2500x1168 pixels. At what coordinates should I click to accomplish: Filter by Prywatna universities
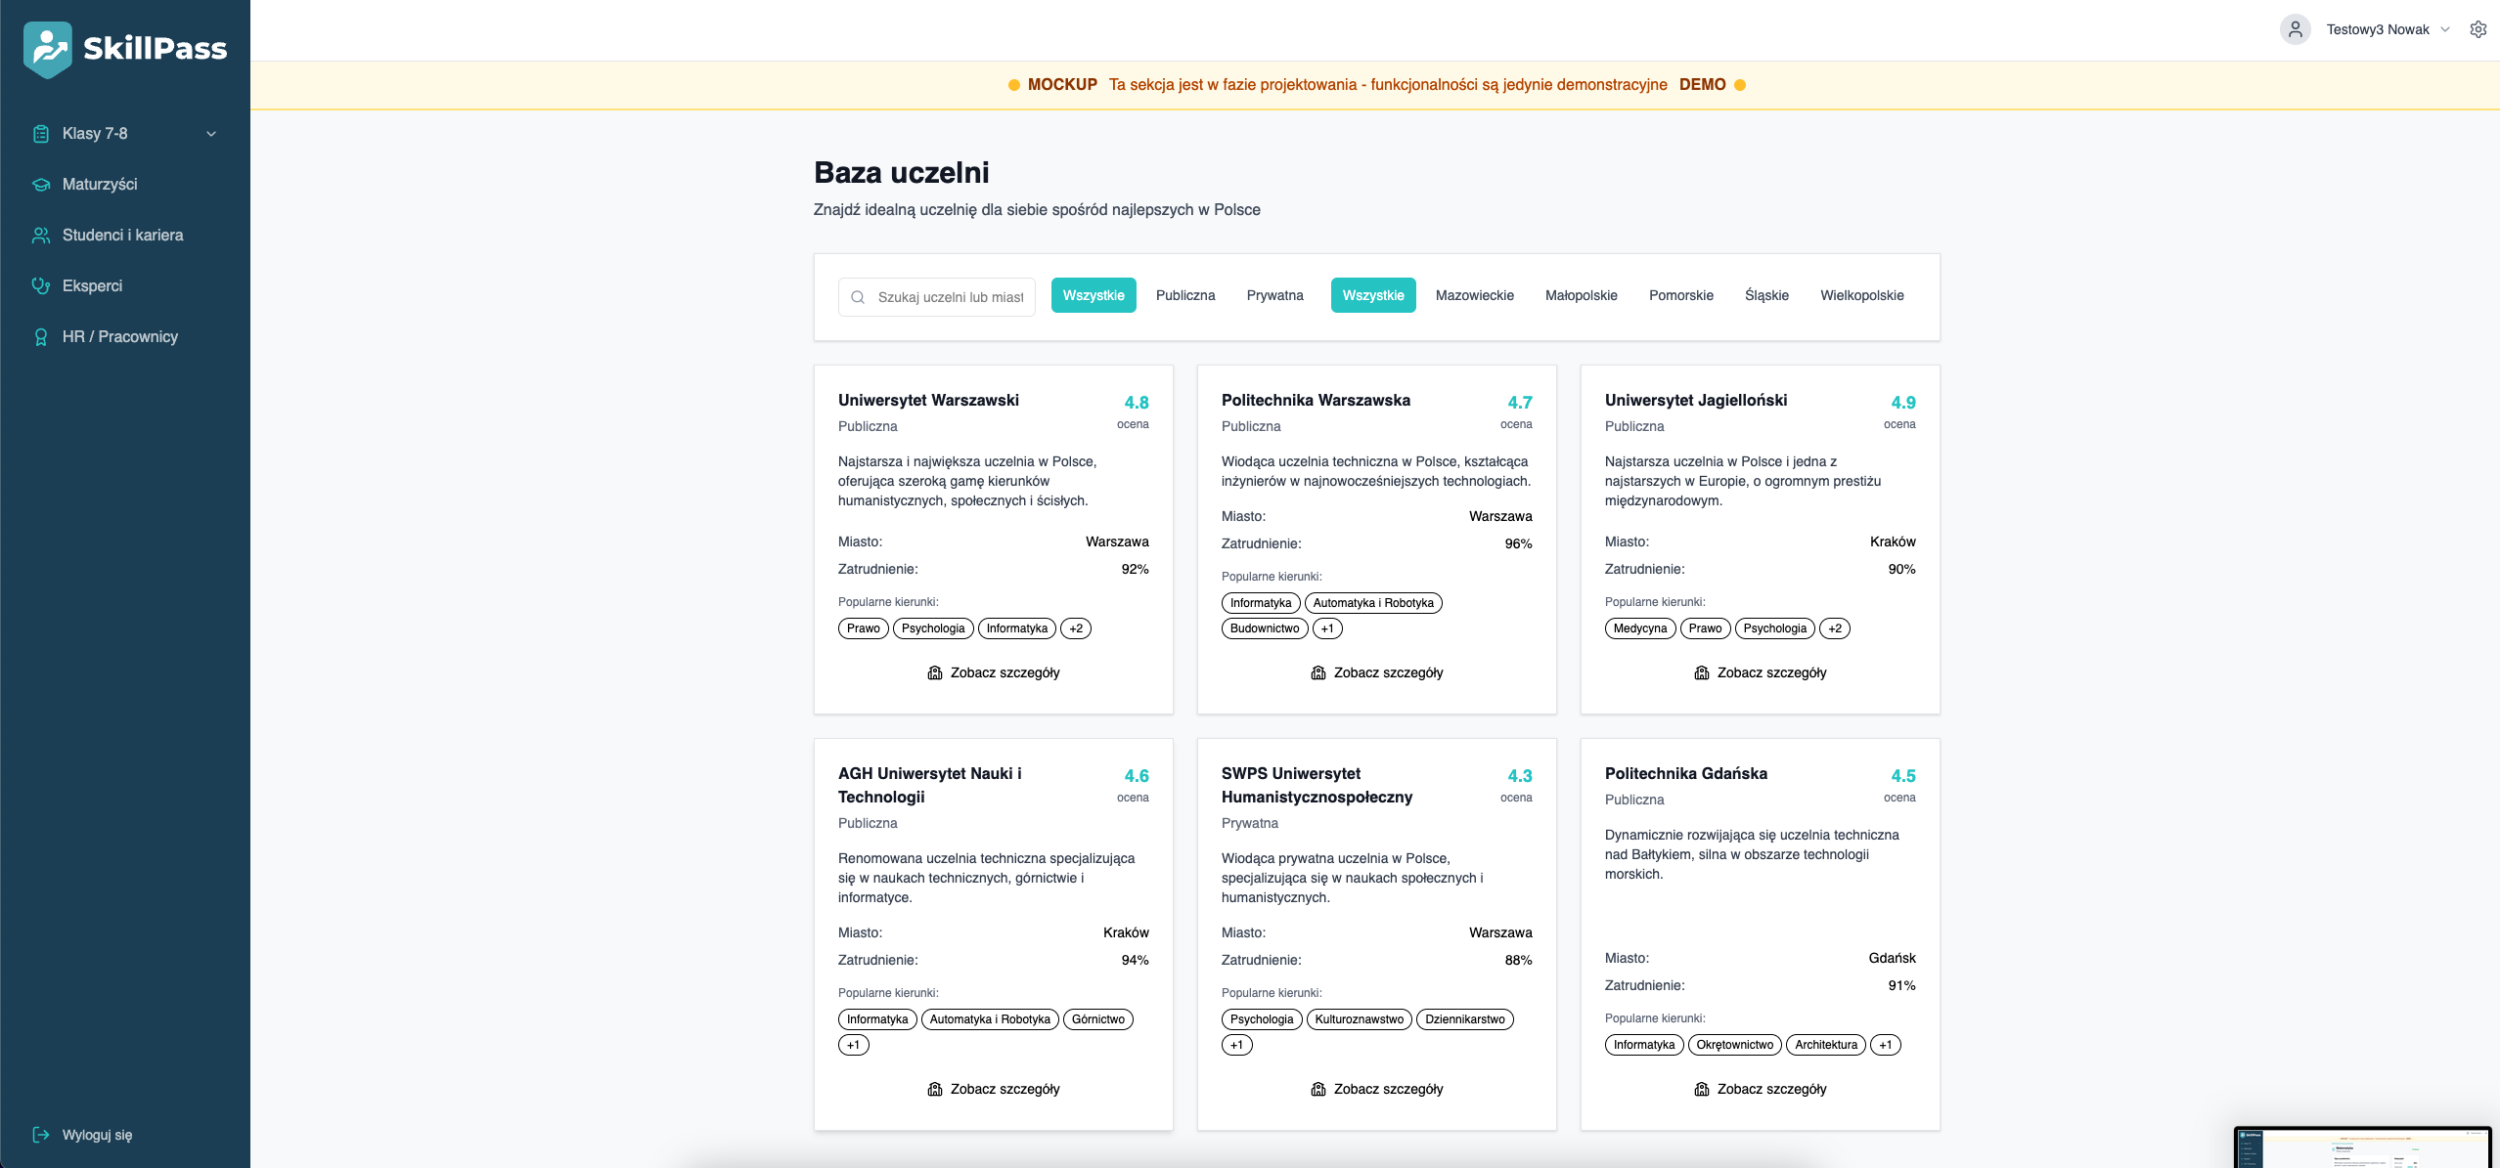[1274, 295]
